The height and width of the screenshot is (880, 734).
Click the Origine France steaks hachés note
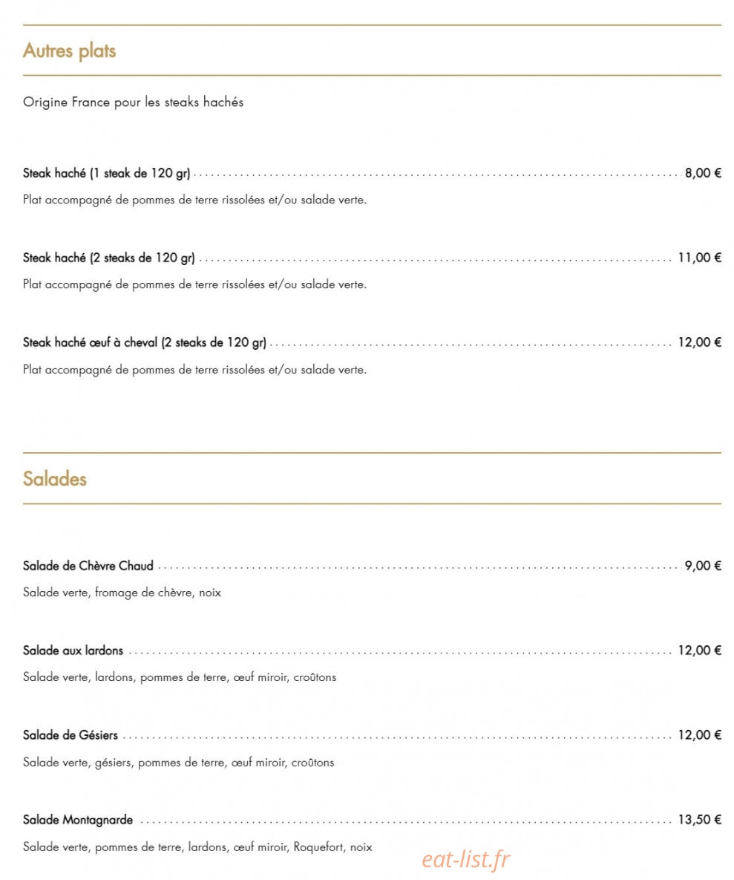coord(134,102)
